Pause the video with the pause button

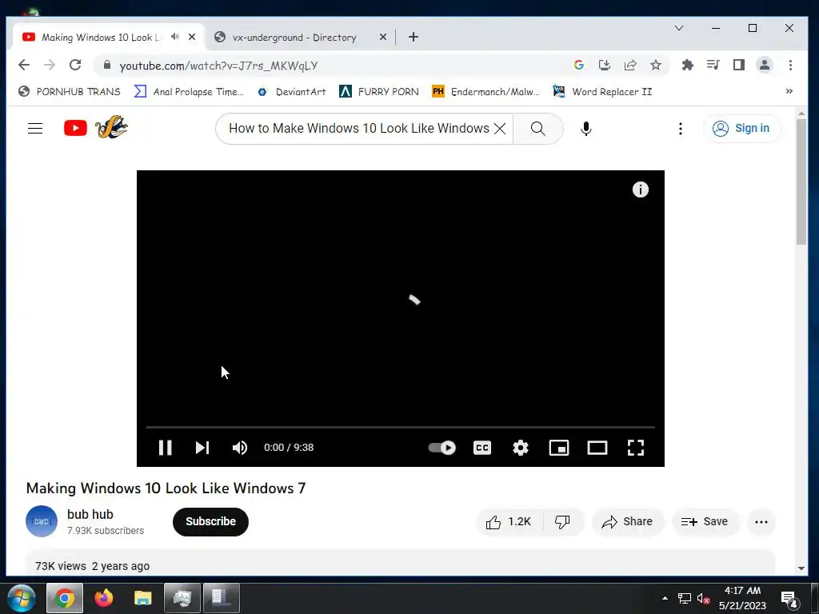click(x=165, y=448)
